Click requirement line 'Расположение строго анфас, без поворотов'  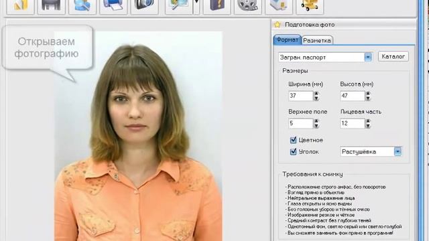(x=336, y=187)
